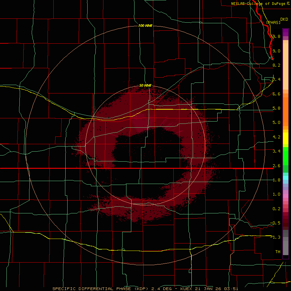Screen dimensions: 291x291
Task: Select the orange segment of the color bar
Action: coord(286,112)
